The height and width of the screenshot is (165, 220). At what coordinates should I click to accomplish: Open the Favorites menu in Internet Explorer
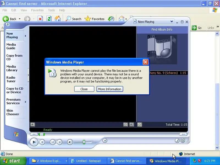37,10
